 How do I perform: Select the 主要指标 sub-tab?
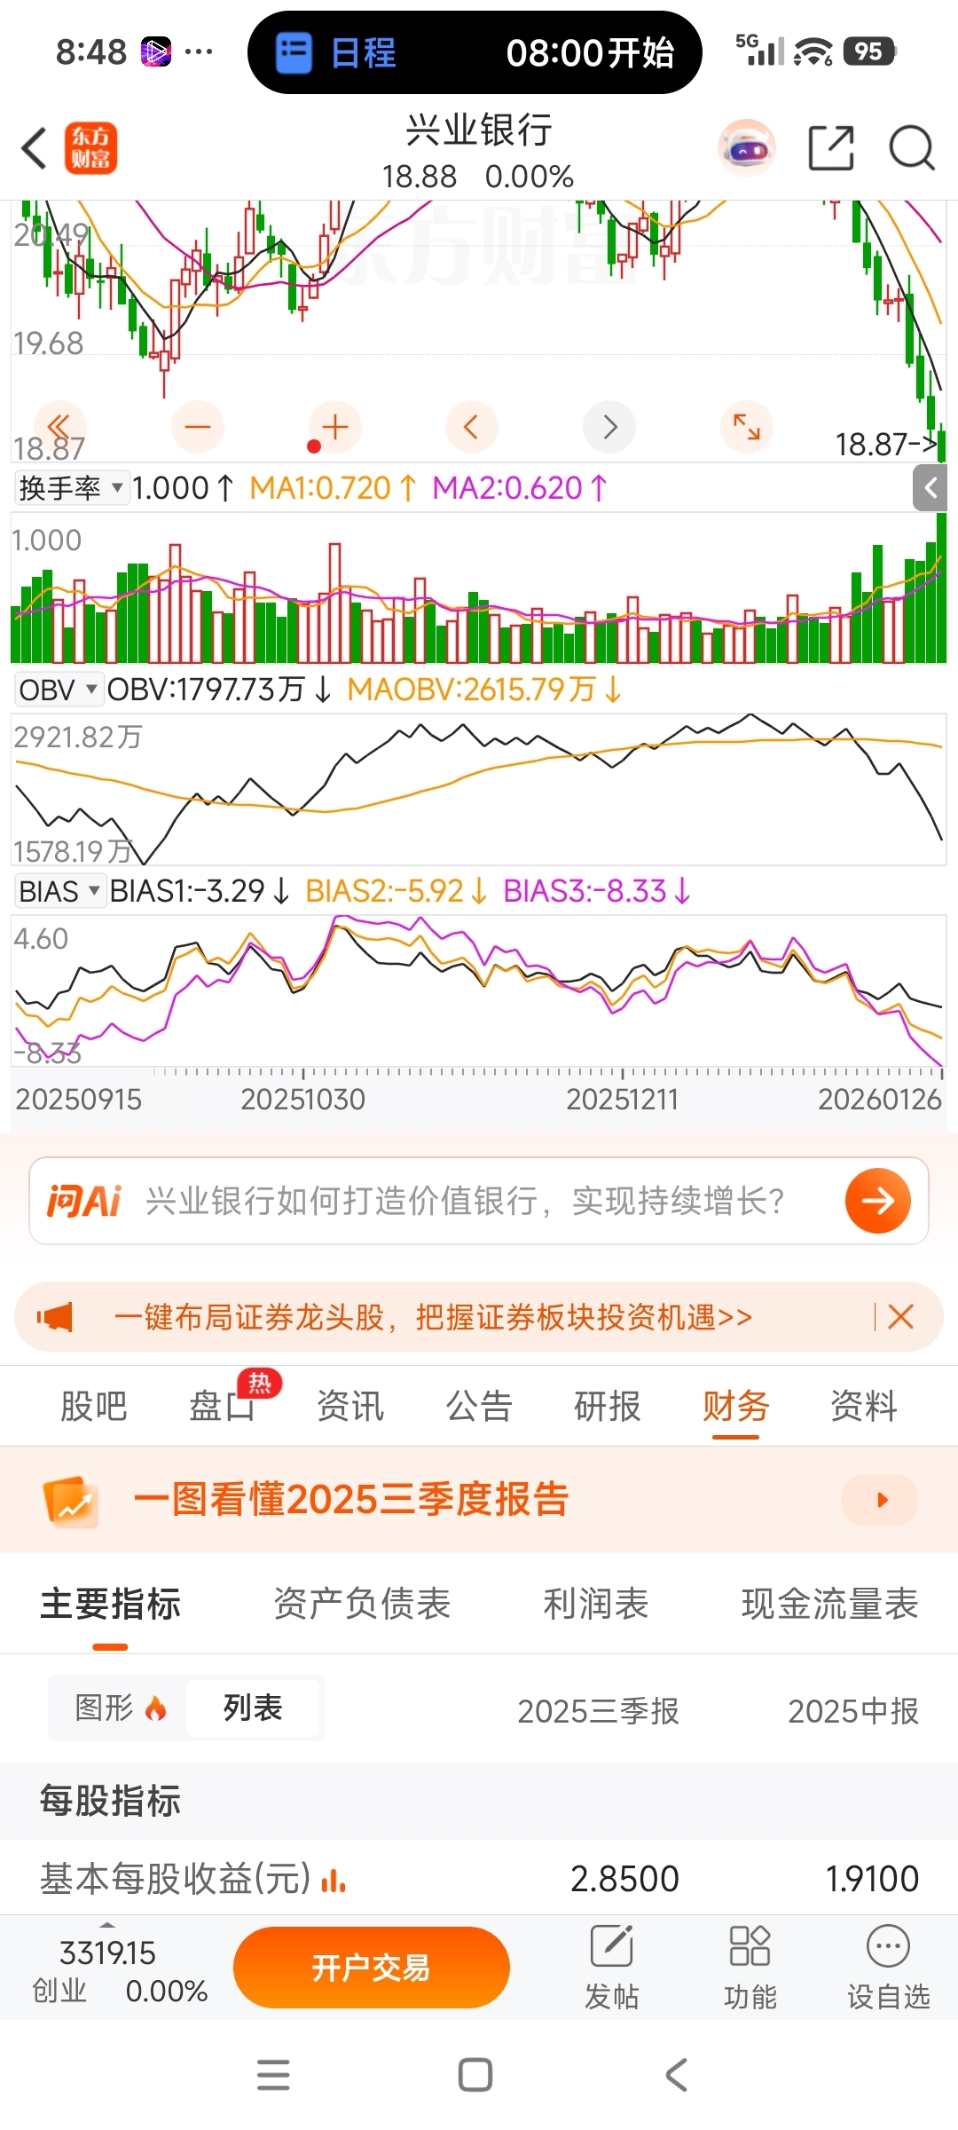111,1605
